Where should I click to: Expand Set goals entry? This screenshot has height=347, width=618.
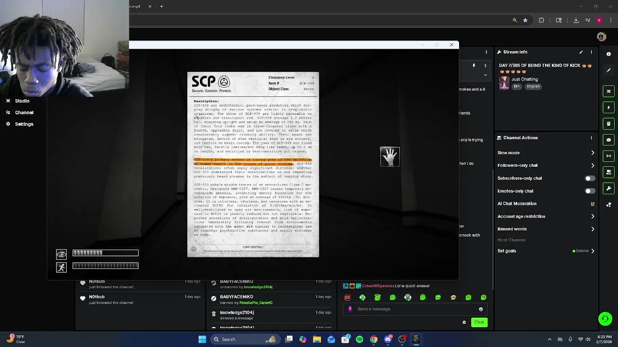tap(593, 251)
